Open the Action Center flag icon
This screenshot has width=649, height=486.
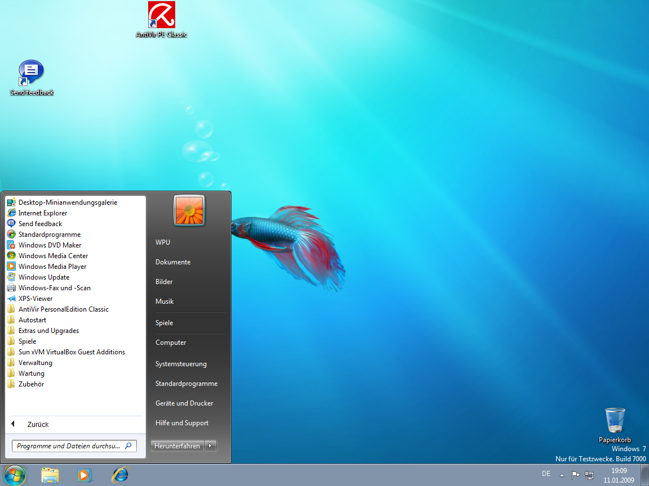point(575,475)
